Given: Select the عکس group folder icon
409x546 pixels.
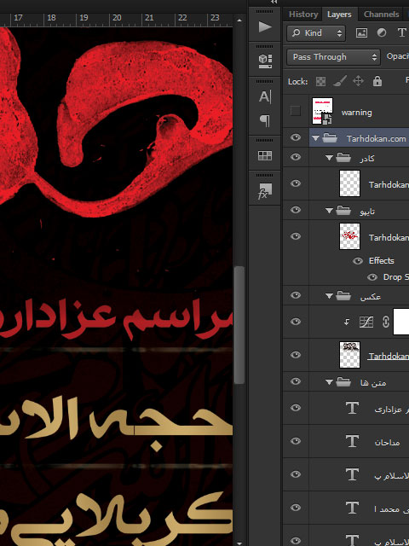Looking at the screenshot, I should pos(343,296).
